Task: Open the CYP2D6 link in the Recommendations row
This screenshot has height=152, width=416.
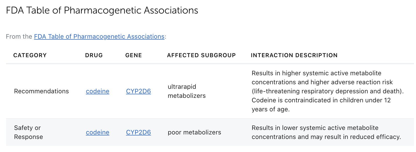Action: 138,91
